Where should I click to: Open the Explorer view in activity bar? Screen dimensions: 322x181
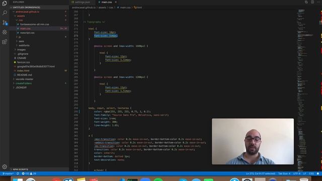(x=5, y=4)
